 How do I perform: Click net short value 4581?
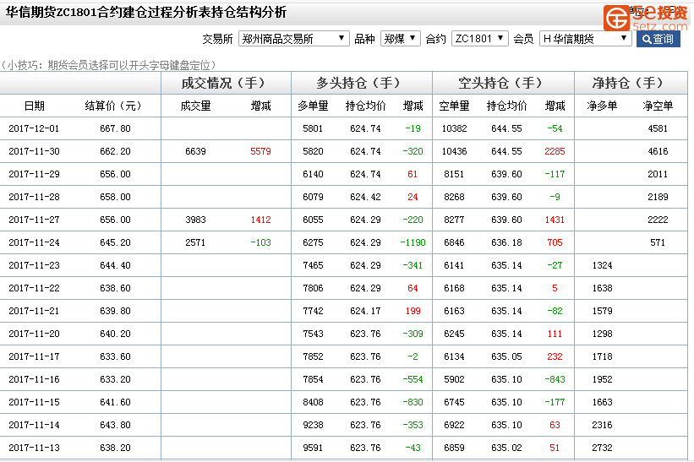tap(658, 128)
